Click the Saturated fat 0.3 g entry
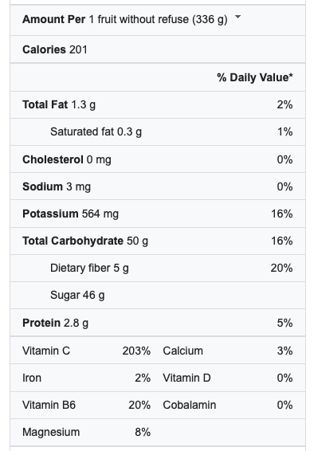 [x=96, y=131]
